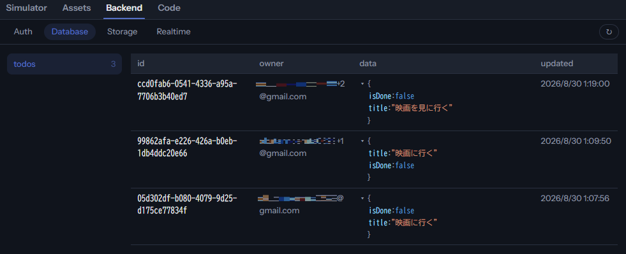The image size is (626, 254).
Task: Collapse data object of row 99862afa
Action: coord(362,141)
